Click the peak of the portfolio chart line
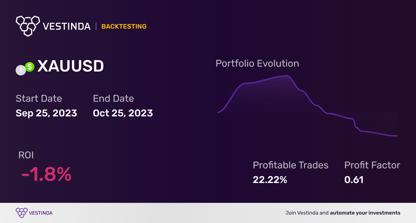416x223 pixels. pos(287,76)
